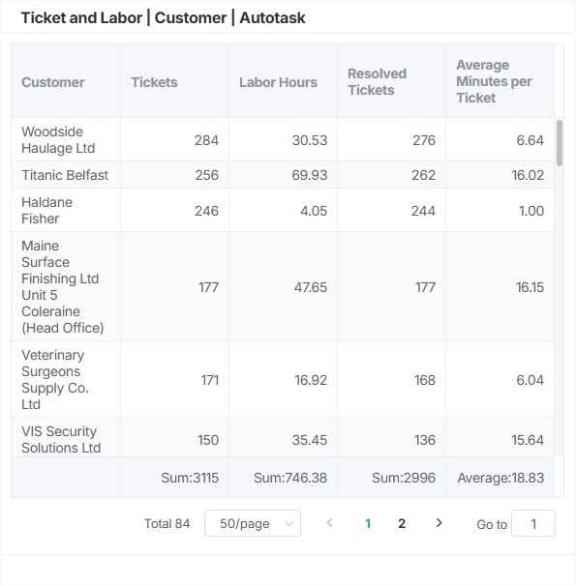
Task: Click labor hours value 35.45
Action: point(310,440)
